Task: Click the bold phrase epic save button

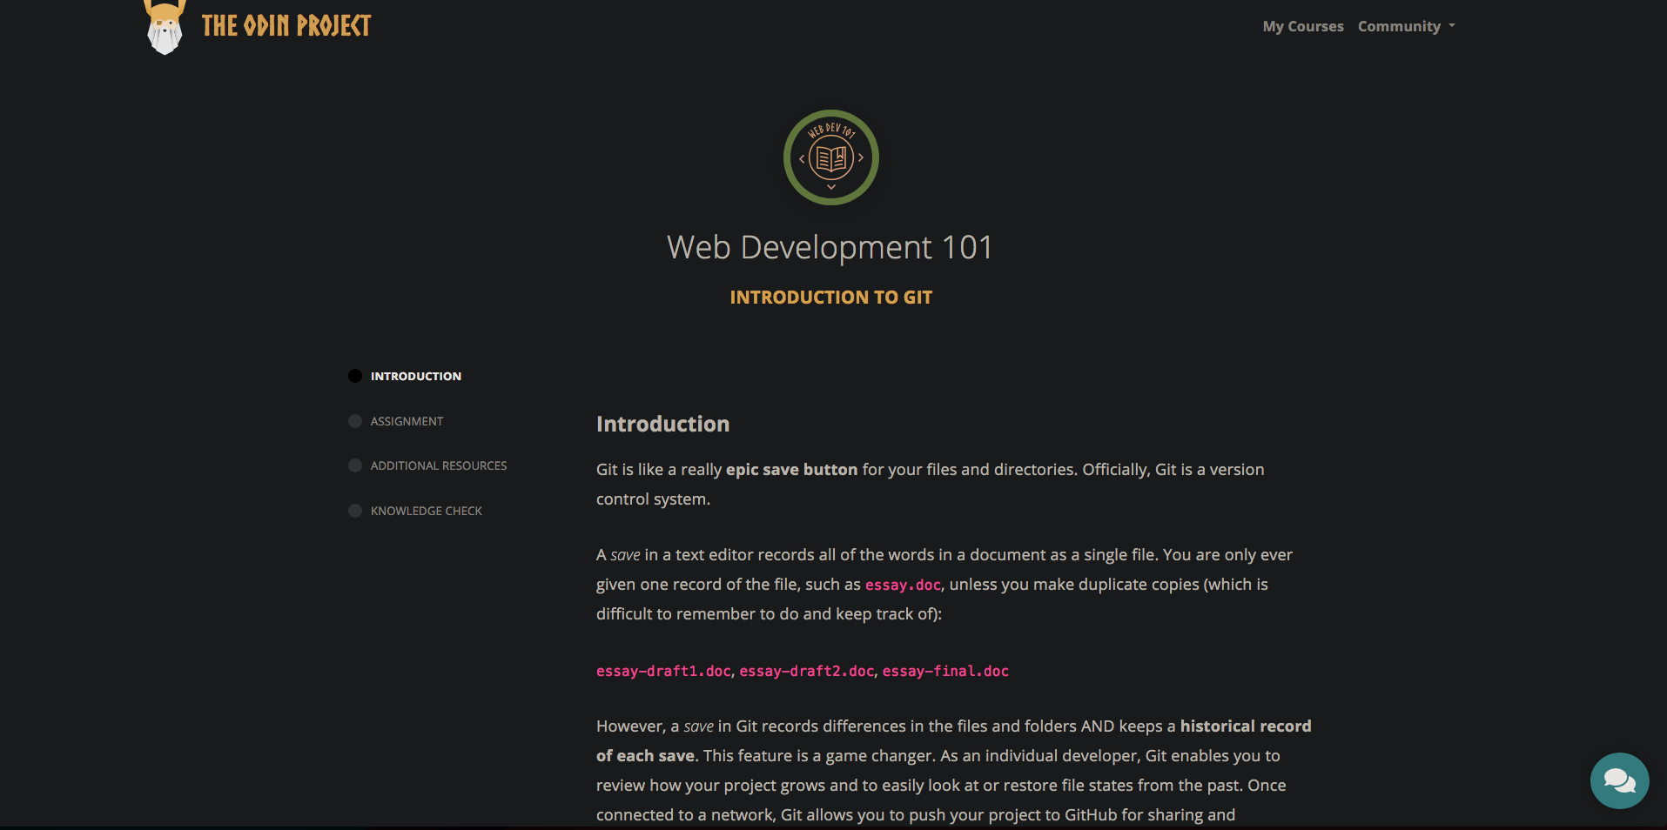Action: (792, 470)
